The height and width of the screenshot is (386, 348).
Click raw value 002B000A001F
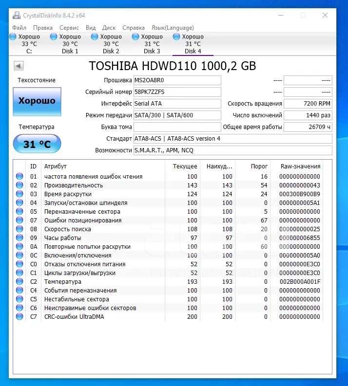click(300, 282)
